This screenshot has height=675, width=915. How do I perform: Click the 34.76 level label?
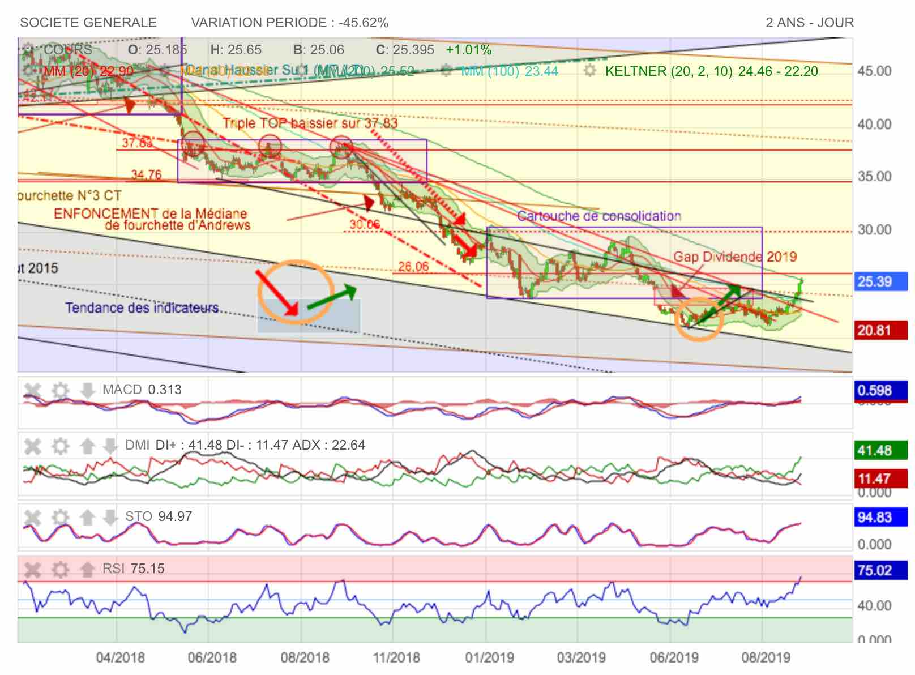(x=146, y=175)
